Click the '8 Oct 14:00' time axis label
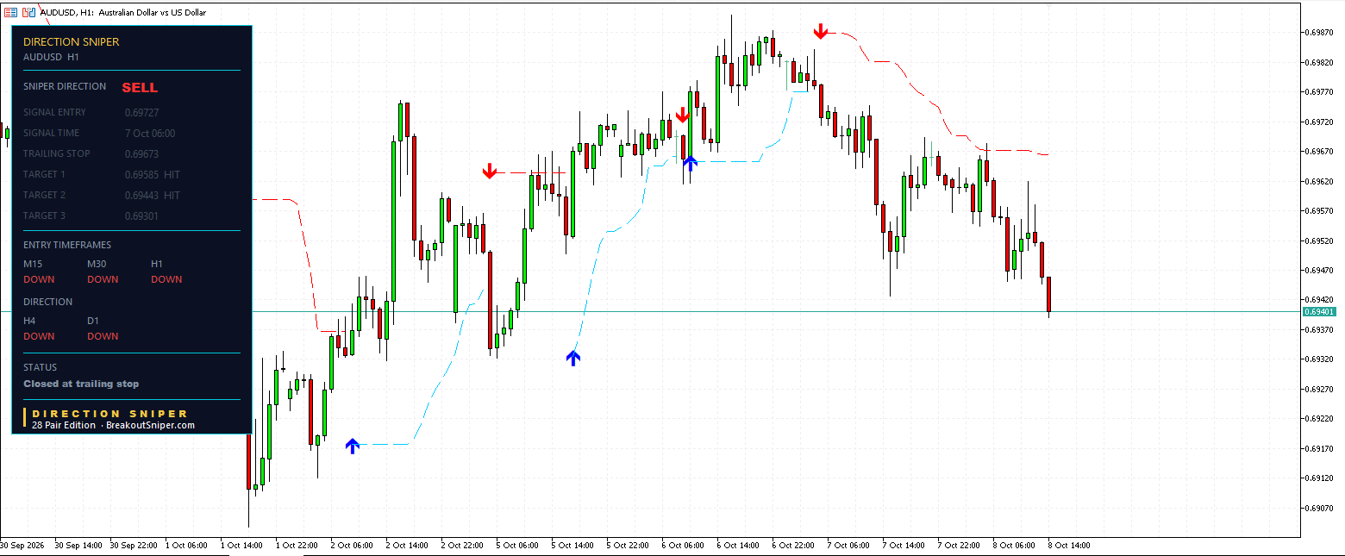Screen dimensions: 1345x556 click(x=1069, y=546)
